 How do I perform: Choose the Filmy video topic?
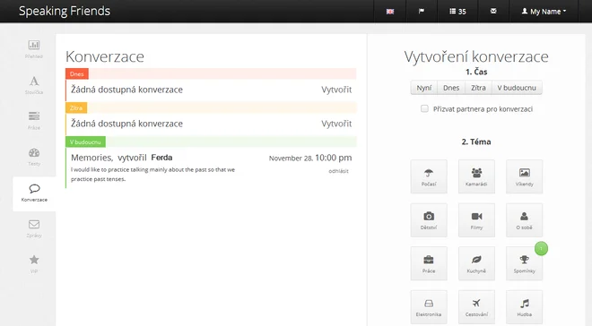(x=476, y=220)
